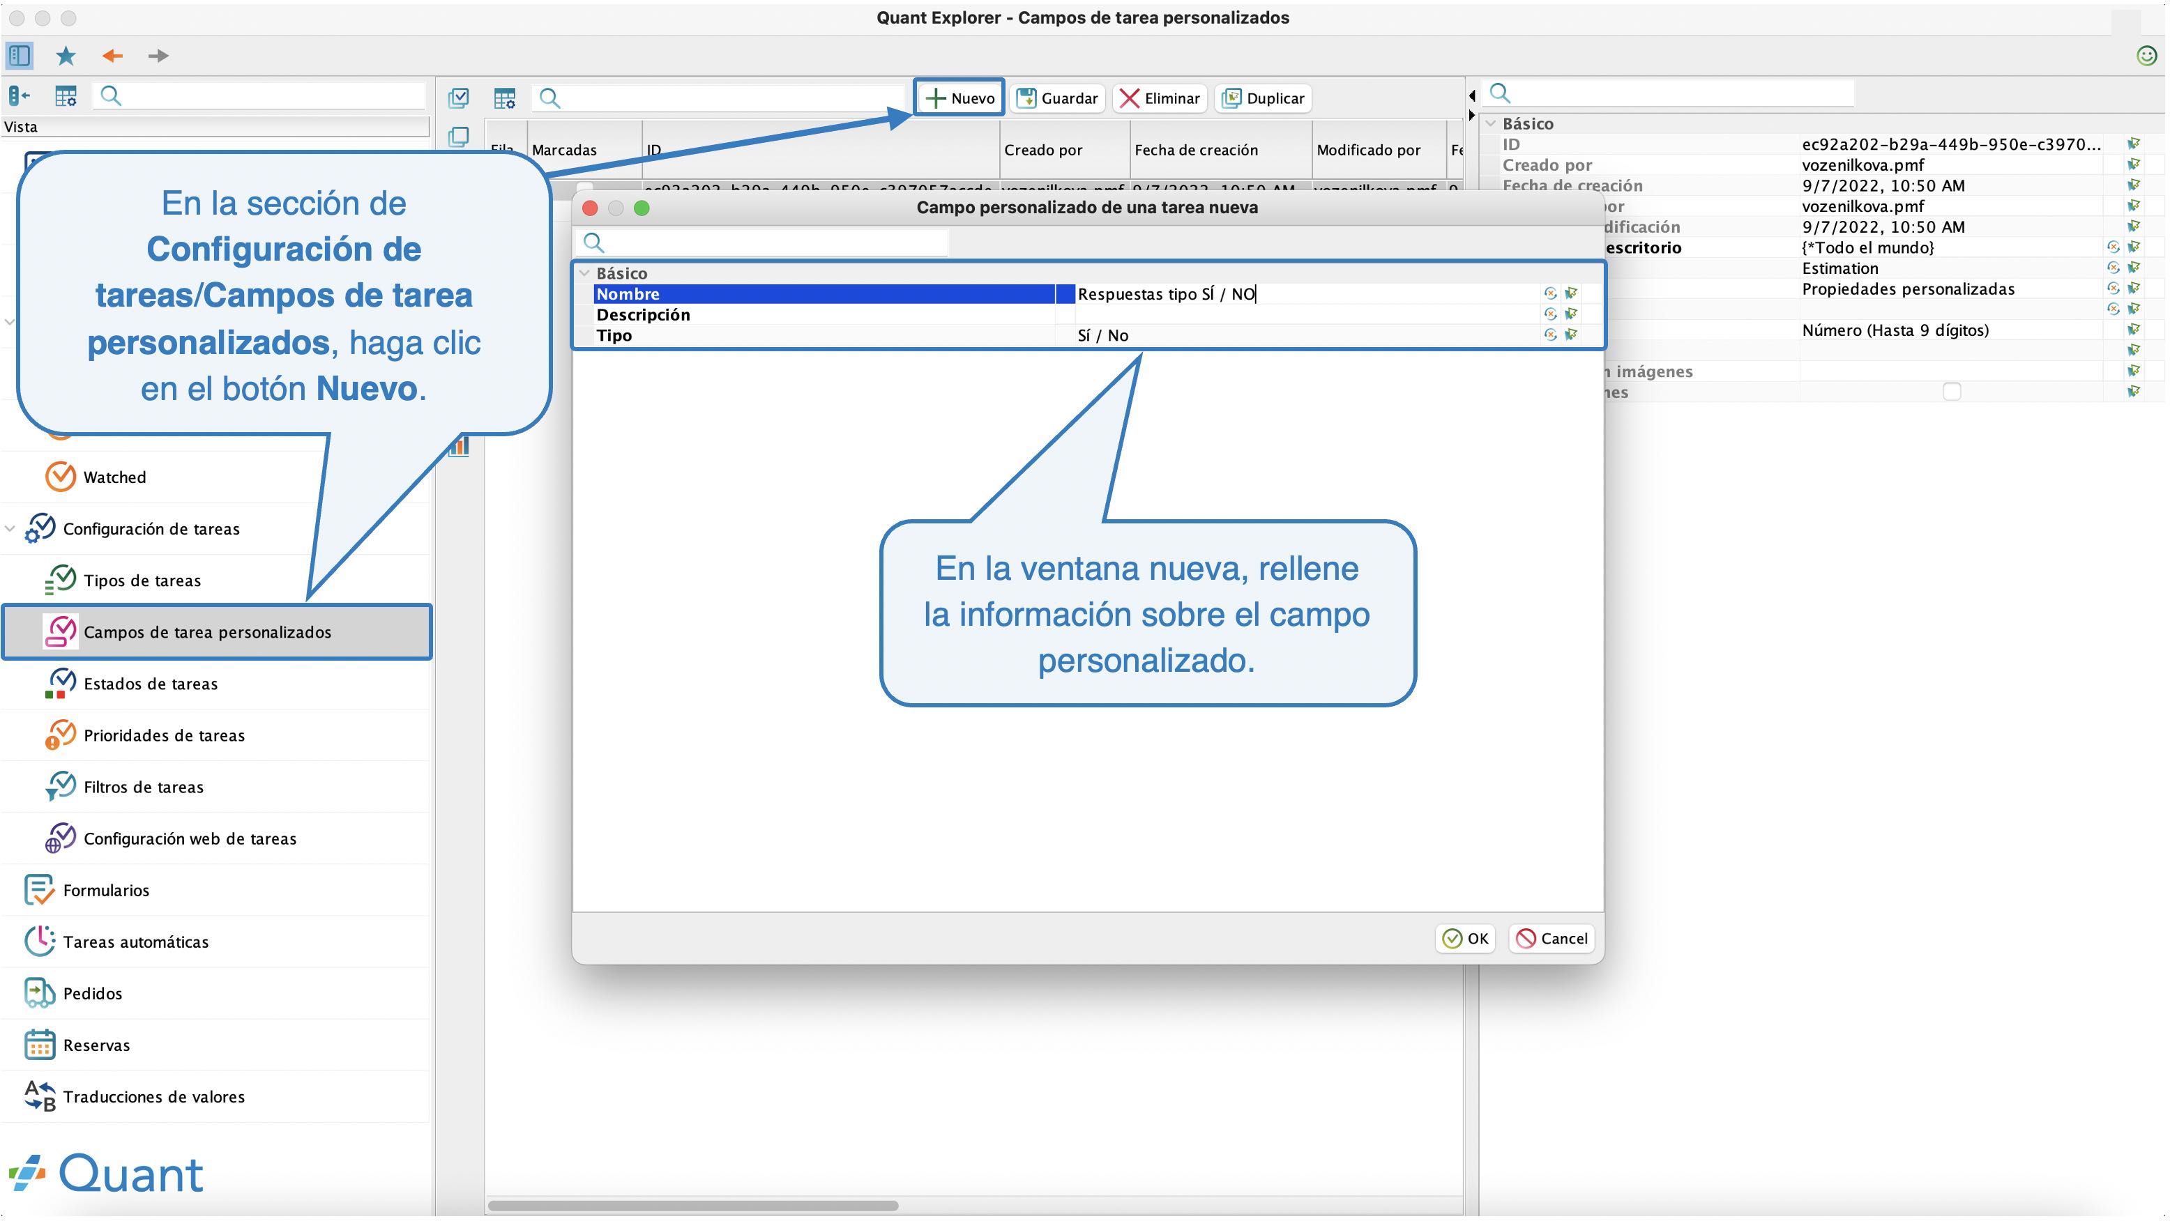Click the Filtros de tareas funnel icon
Image resolution: width=2170 pixels, height=1221 pixels.
[61, 785]
